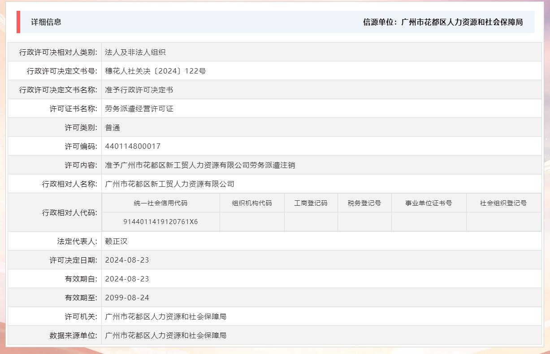Click the 法定代表人 label
The height and width of the screenshot is (354, 550).
77,241
